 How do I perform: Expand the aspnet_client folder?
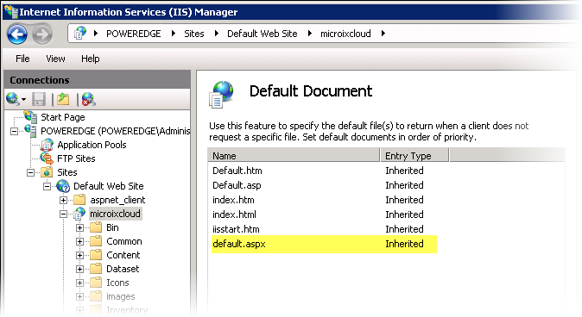click(x=64, y=201)
